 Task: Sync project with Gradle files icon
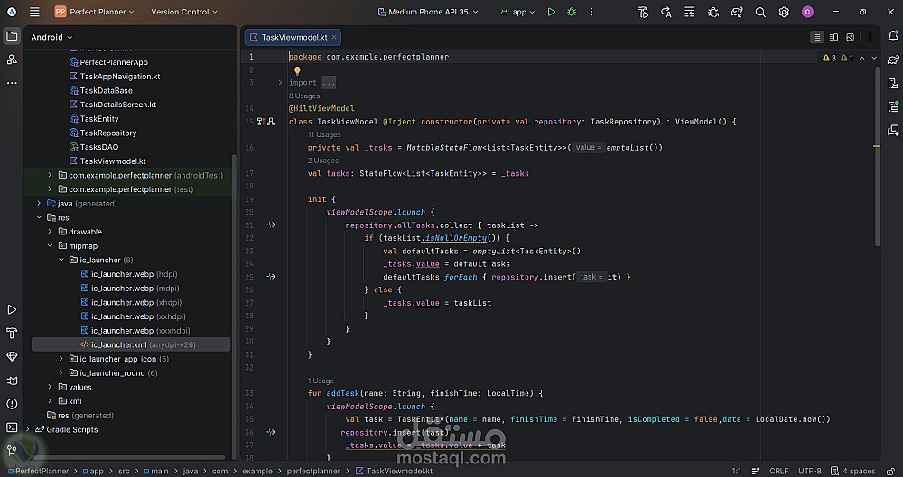coord(737,12)
